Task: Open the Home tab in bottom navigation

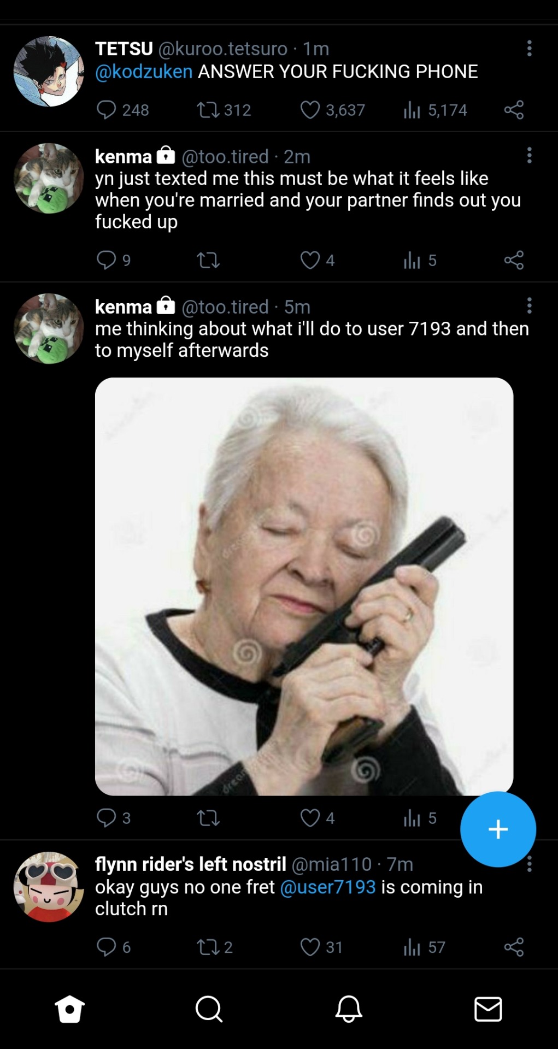Action: 70,1009
